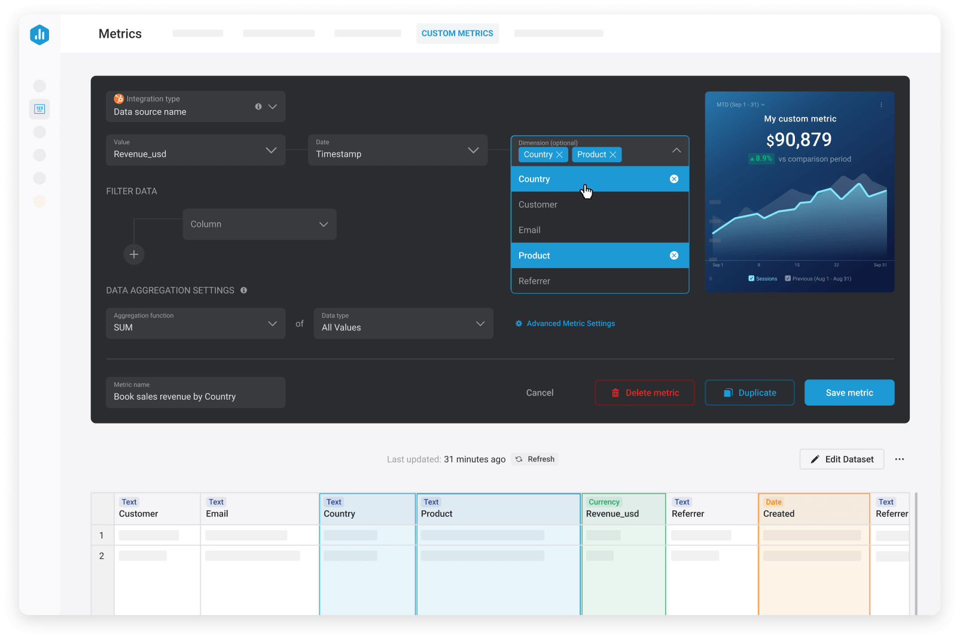Select the Custom Metrics (123) sidebar icon
This screenshot has width=960, height=639.
(x=39, y=109)
